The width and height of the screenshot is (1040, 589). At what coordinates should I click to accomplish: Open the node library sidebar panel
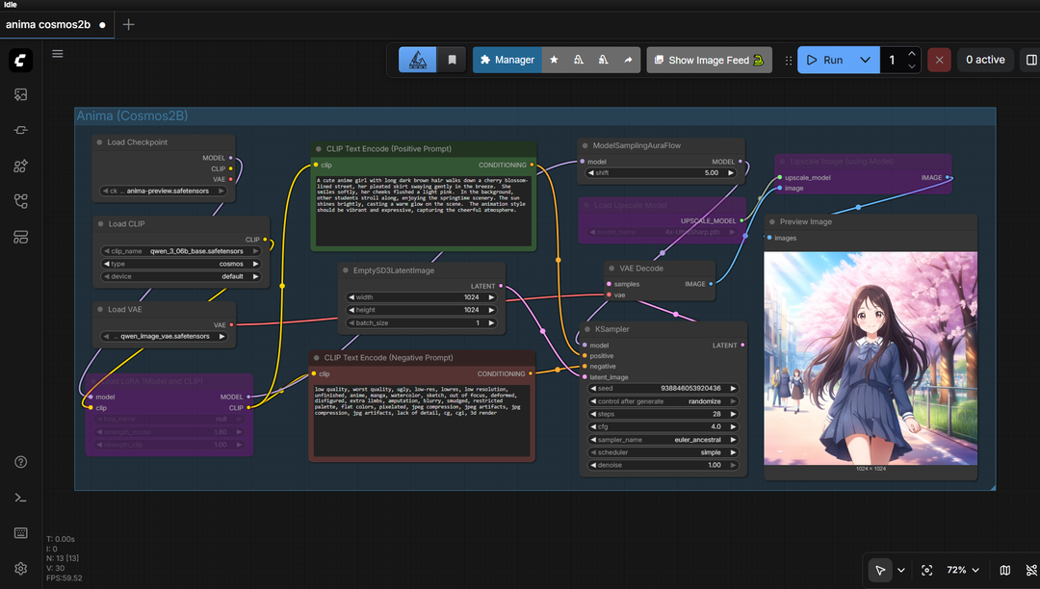[20, 131]
